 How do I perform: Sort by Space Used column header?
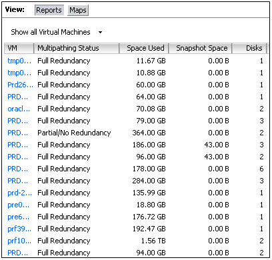(144, 48)
